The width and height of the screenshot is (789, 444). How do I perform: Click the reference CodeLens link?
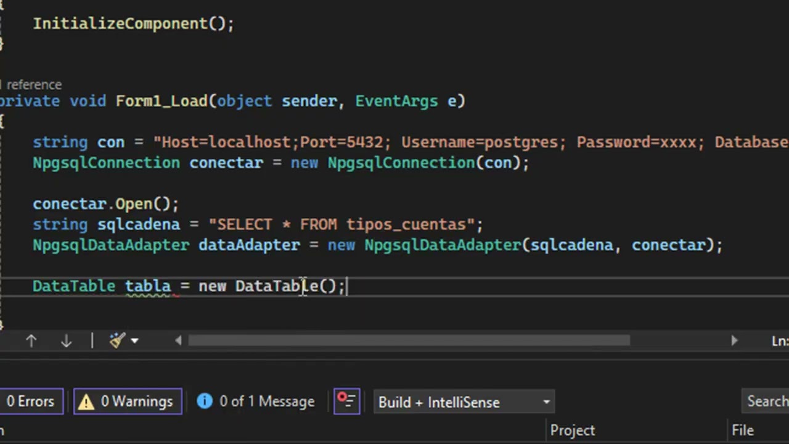coord(32,84)
